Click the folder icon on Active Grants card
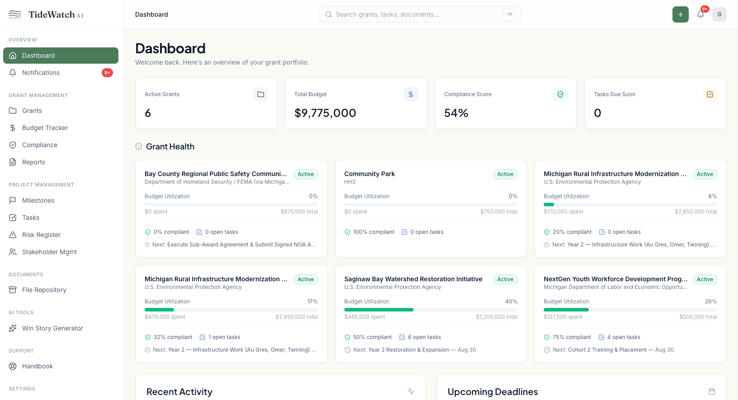Screen dimensions: 738x400 (x=261, y=94)
